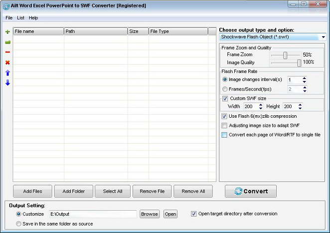Screen dimensions: 330x233
Task: Select Frames/Second(fps) radio button
Action: (x=225, y=89)
